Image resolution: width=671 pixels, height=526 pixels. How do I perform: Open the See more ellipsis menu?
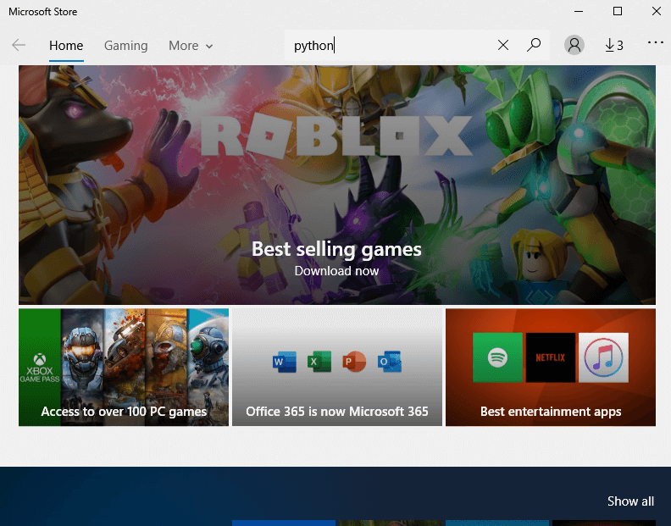(x=655, y=42)
